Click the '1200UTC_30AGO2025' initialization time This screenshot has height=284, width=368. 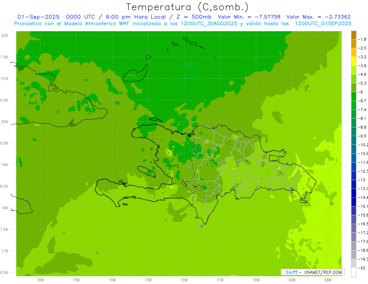point(209,24)
